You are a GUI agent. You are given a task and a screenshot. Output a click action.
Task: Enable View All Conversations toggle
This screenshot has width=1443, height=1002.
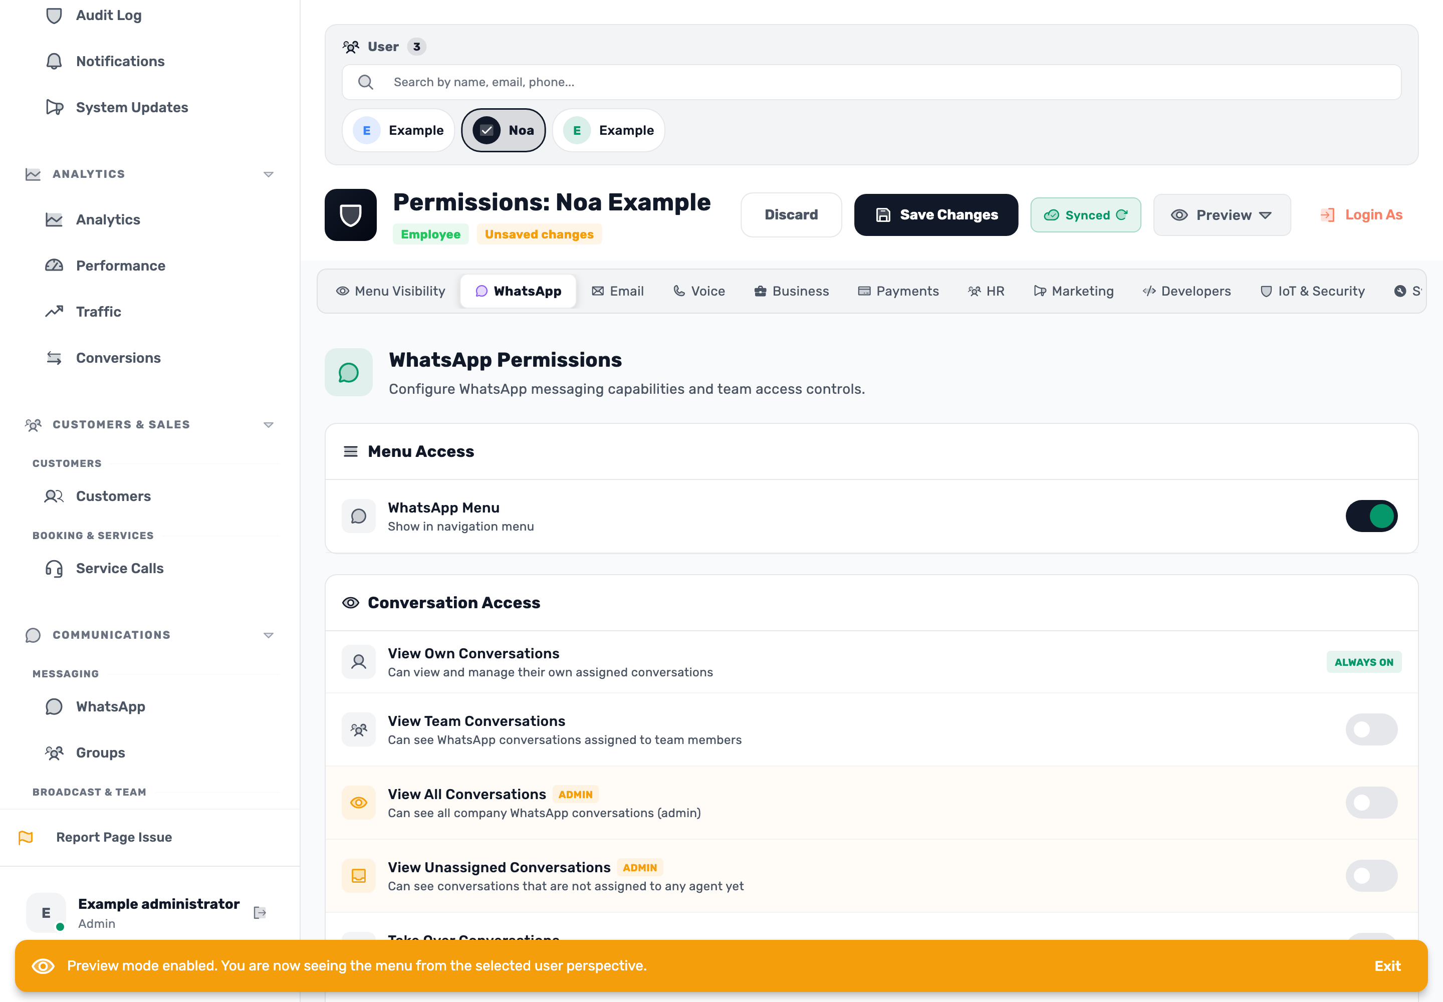(1371, 803)
